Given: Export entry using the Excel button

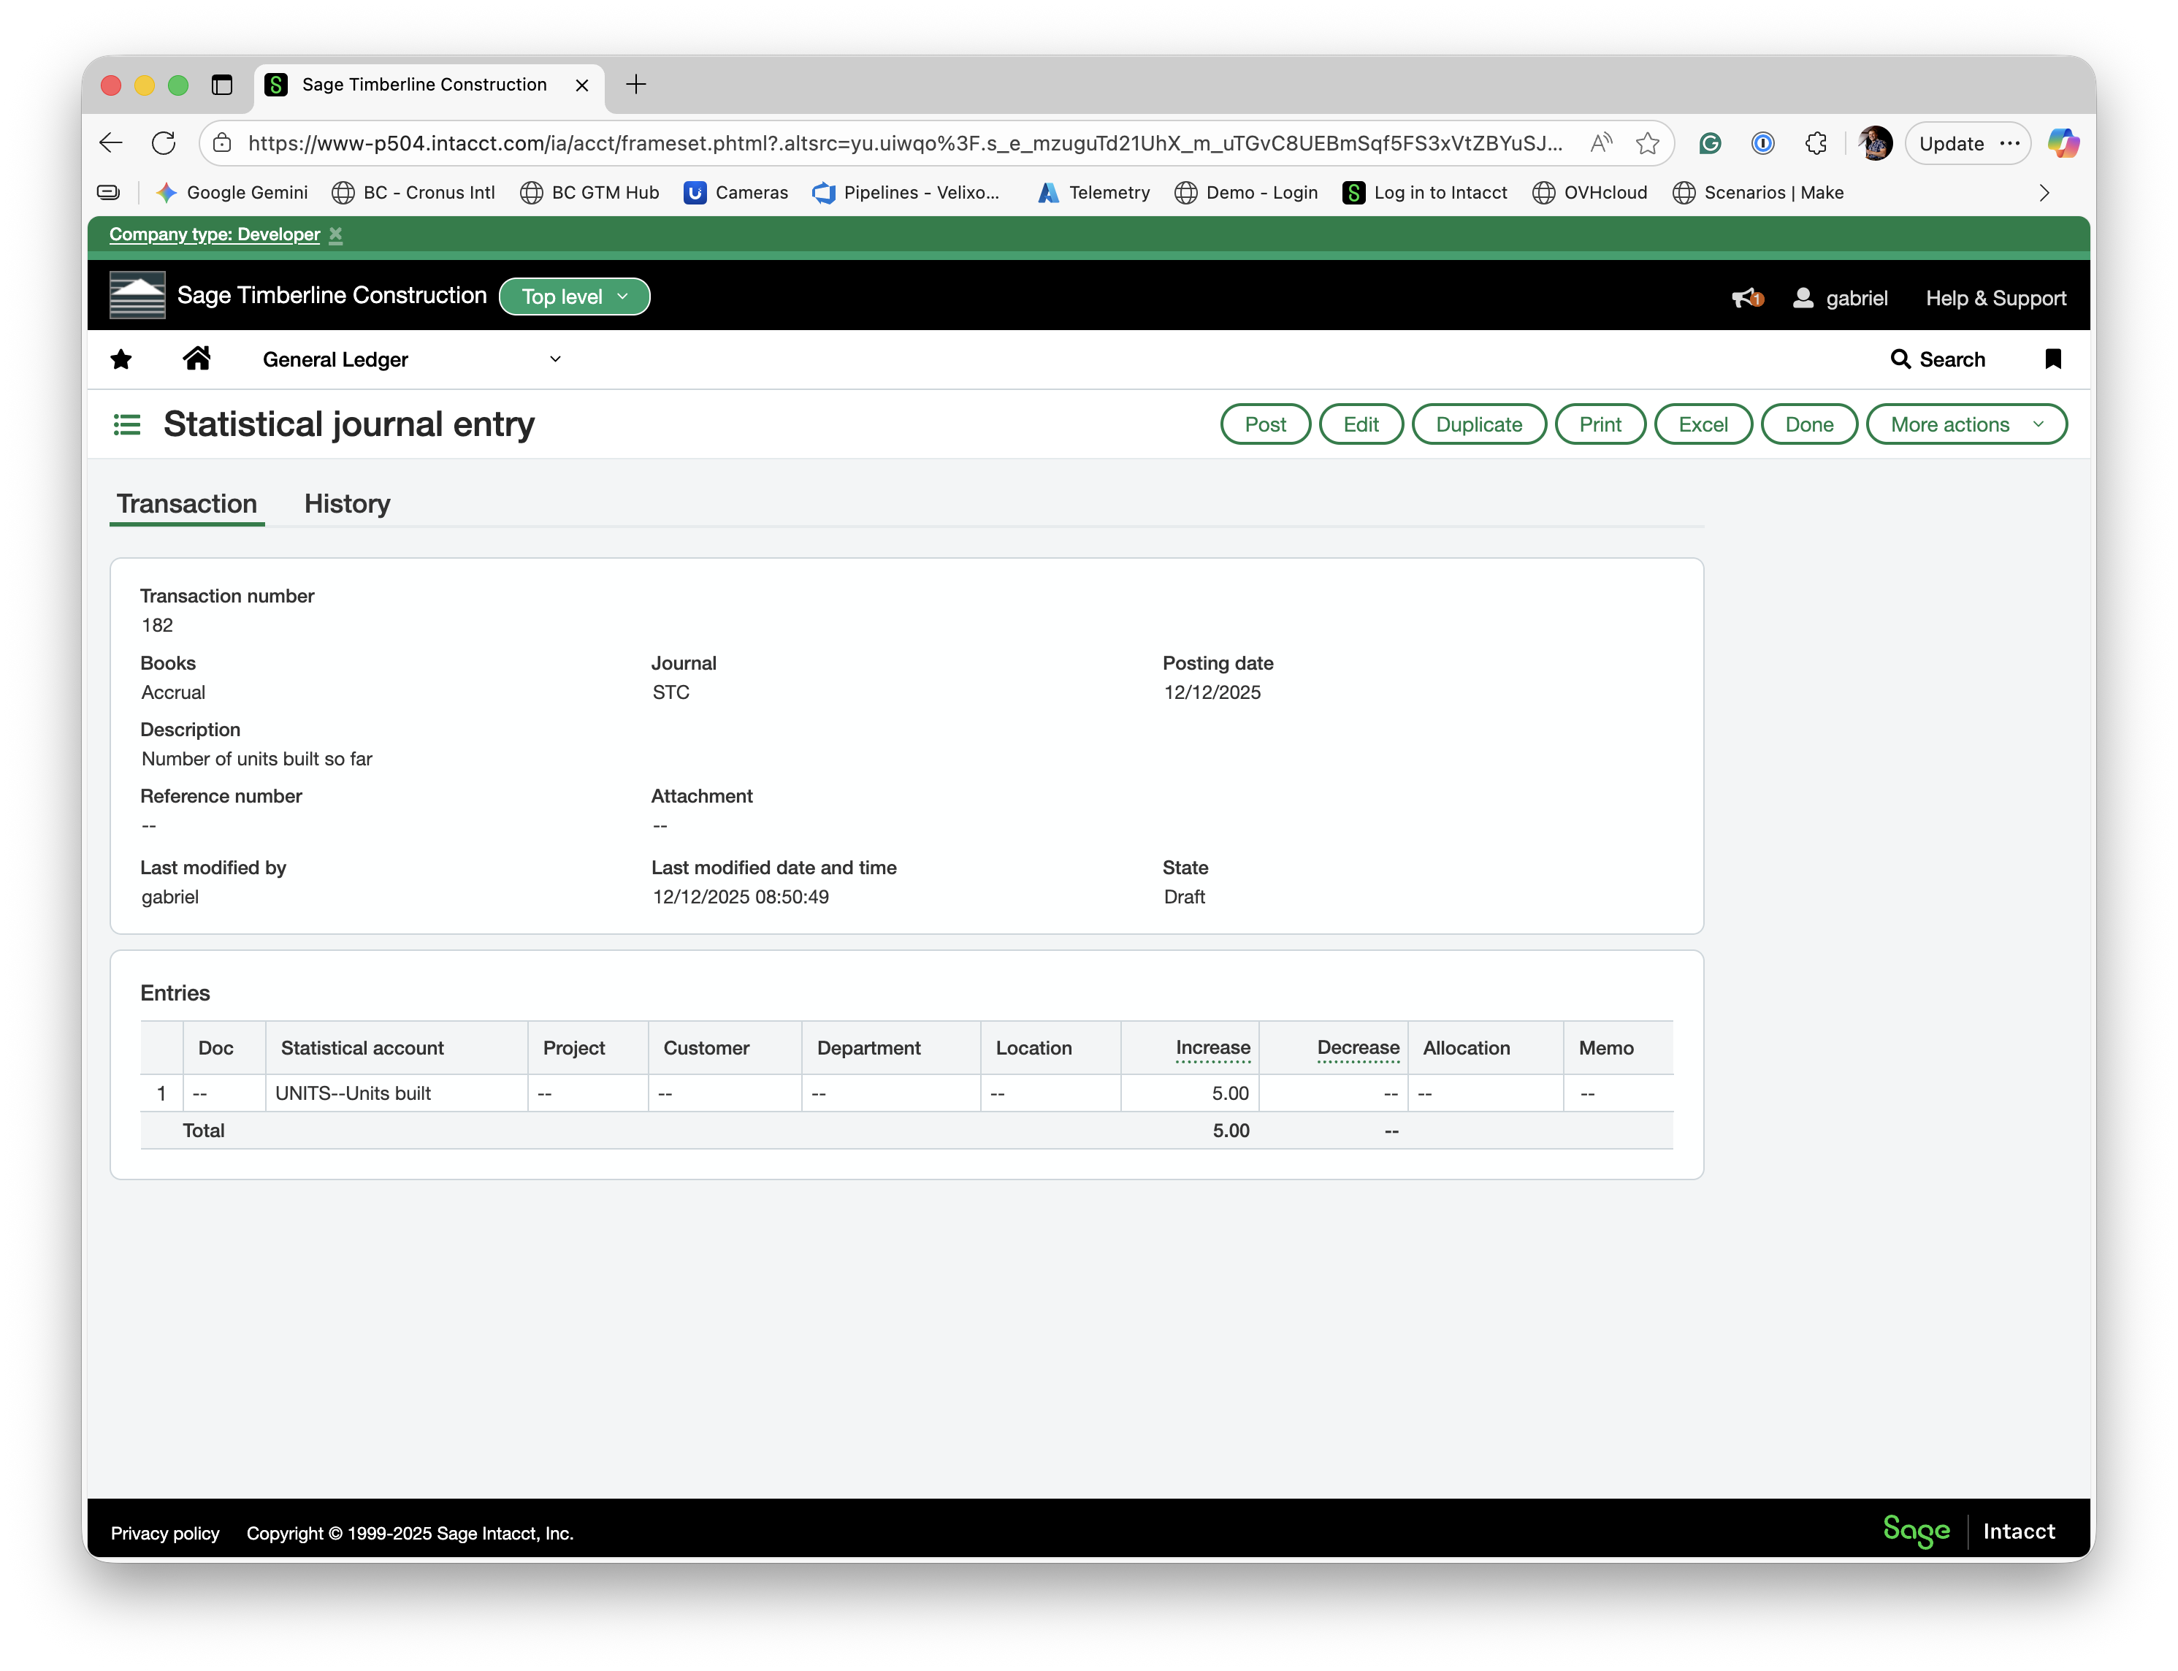Looking at the screenshot, I should 1702,425.
